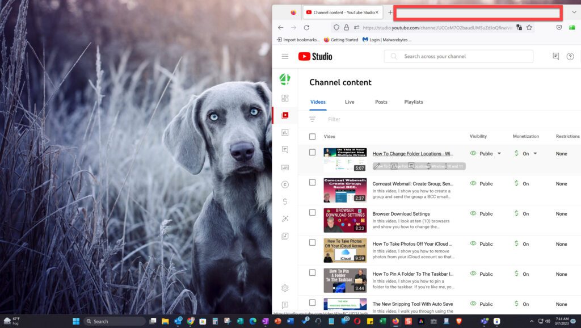Expand monetization dropdown for first video
The image size is (581, 328).
click(x=535, y=153)
